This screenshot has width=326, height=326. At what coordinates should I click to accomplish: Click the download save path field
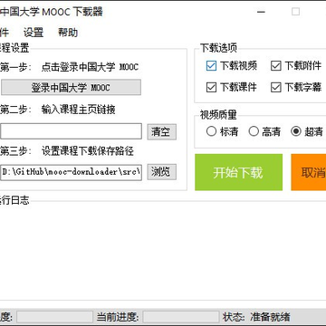click(71, 172)
